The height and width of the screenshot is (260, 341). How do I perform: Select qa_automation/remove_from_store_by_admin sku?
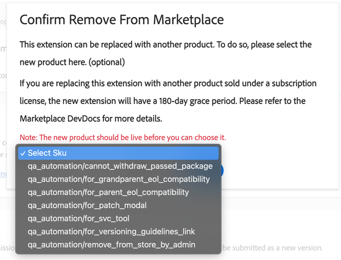pos(111,245)
